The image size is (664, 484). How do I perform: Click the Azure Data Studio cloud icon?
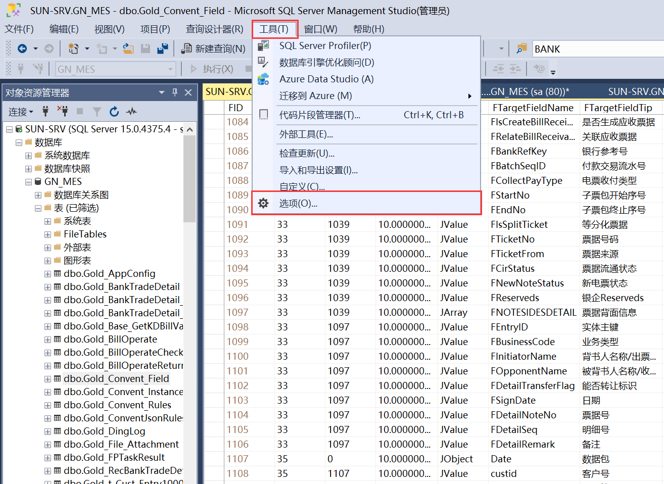[x=263, y=79]
